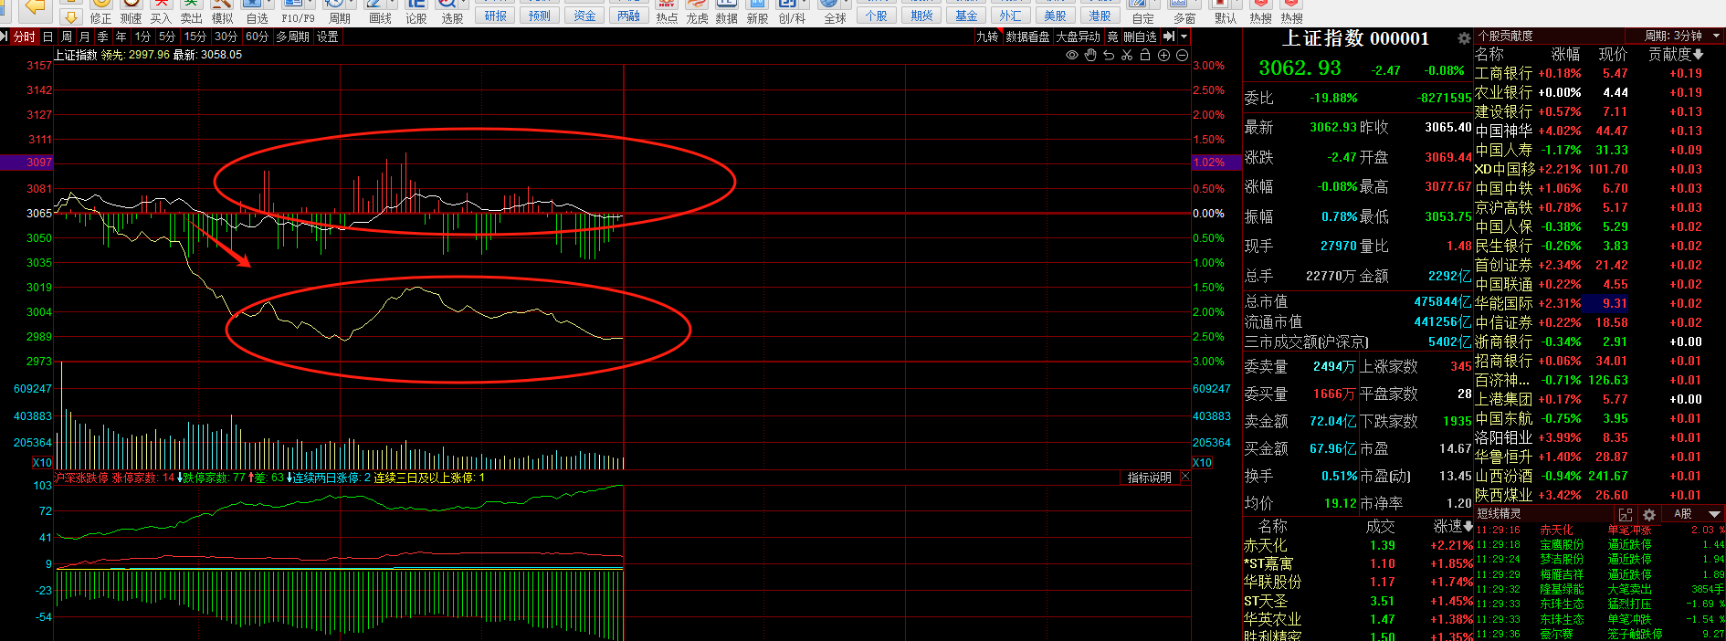
Task: Open the 数据看盘 panel
Action: click(1028, 37)
